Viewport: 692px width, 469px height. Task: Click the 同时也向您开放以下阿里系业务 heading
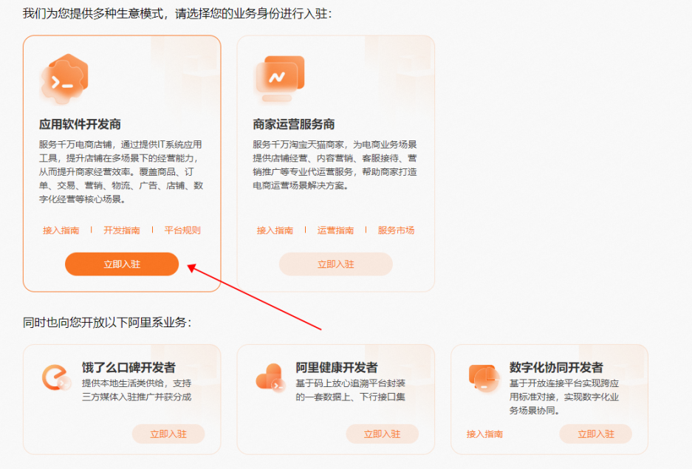coord(107,323)
